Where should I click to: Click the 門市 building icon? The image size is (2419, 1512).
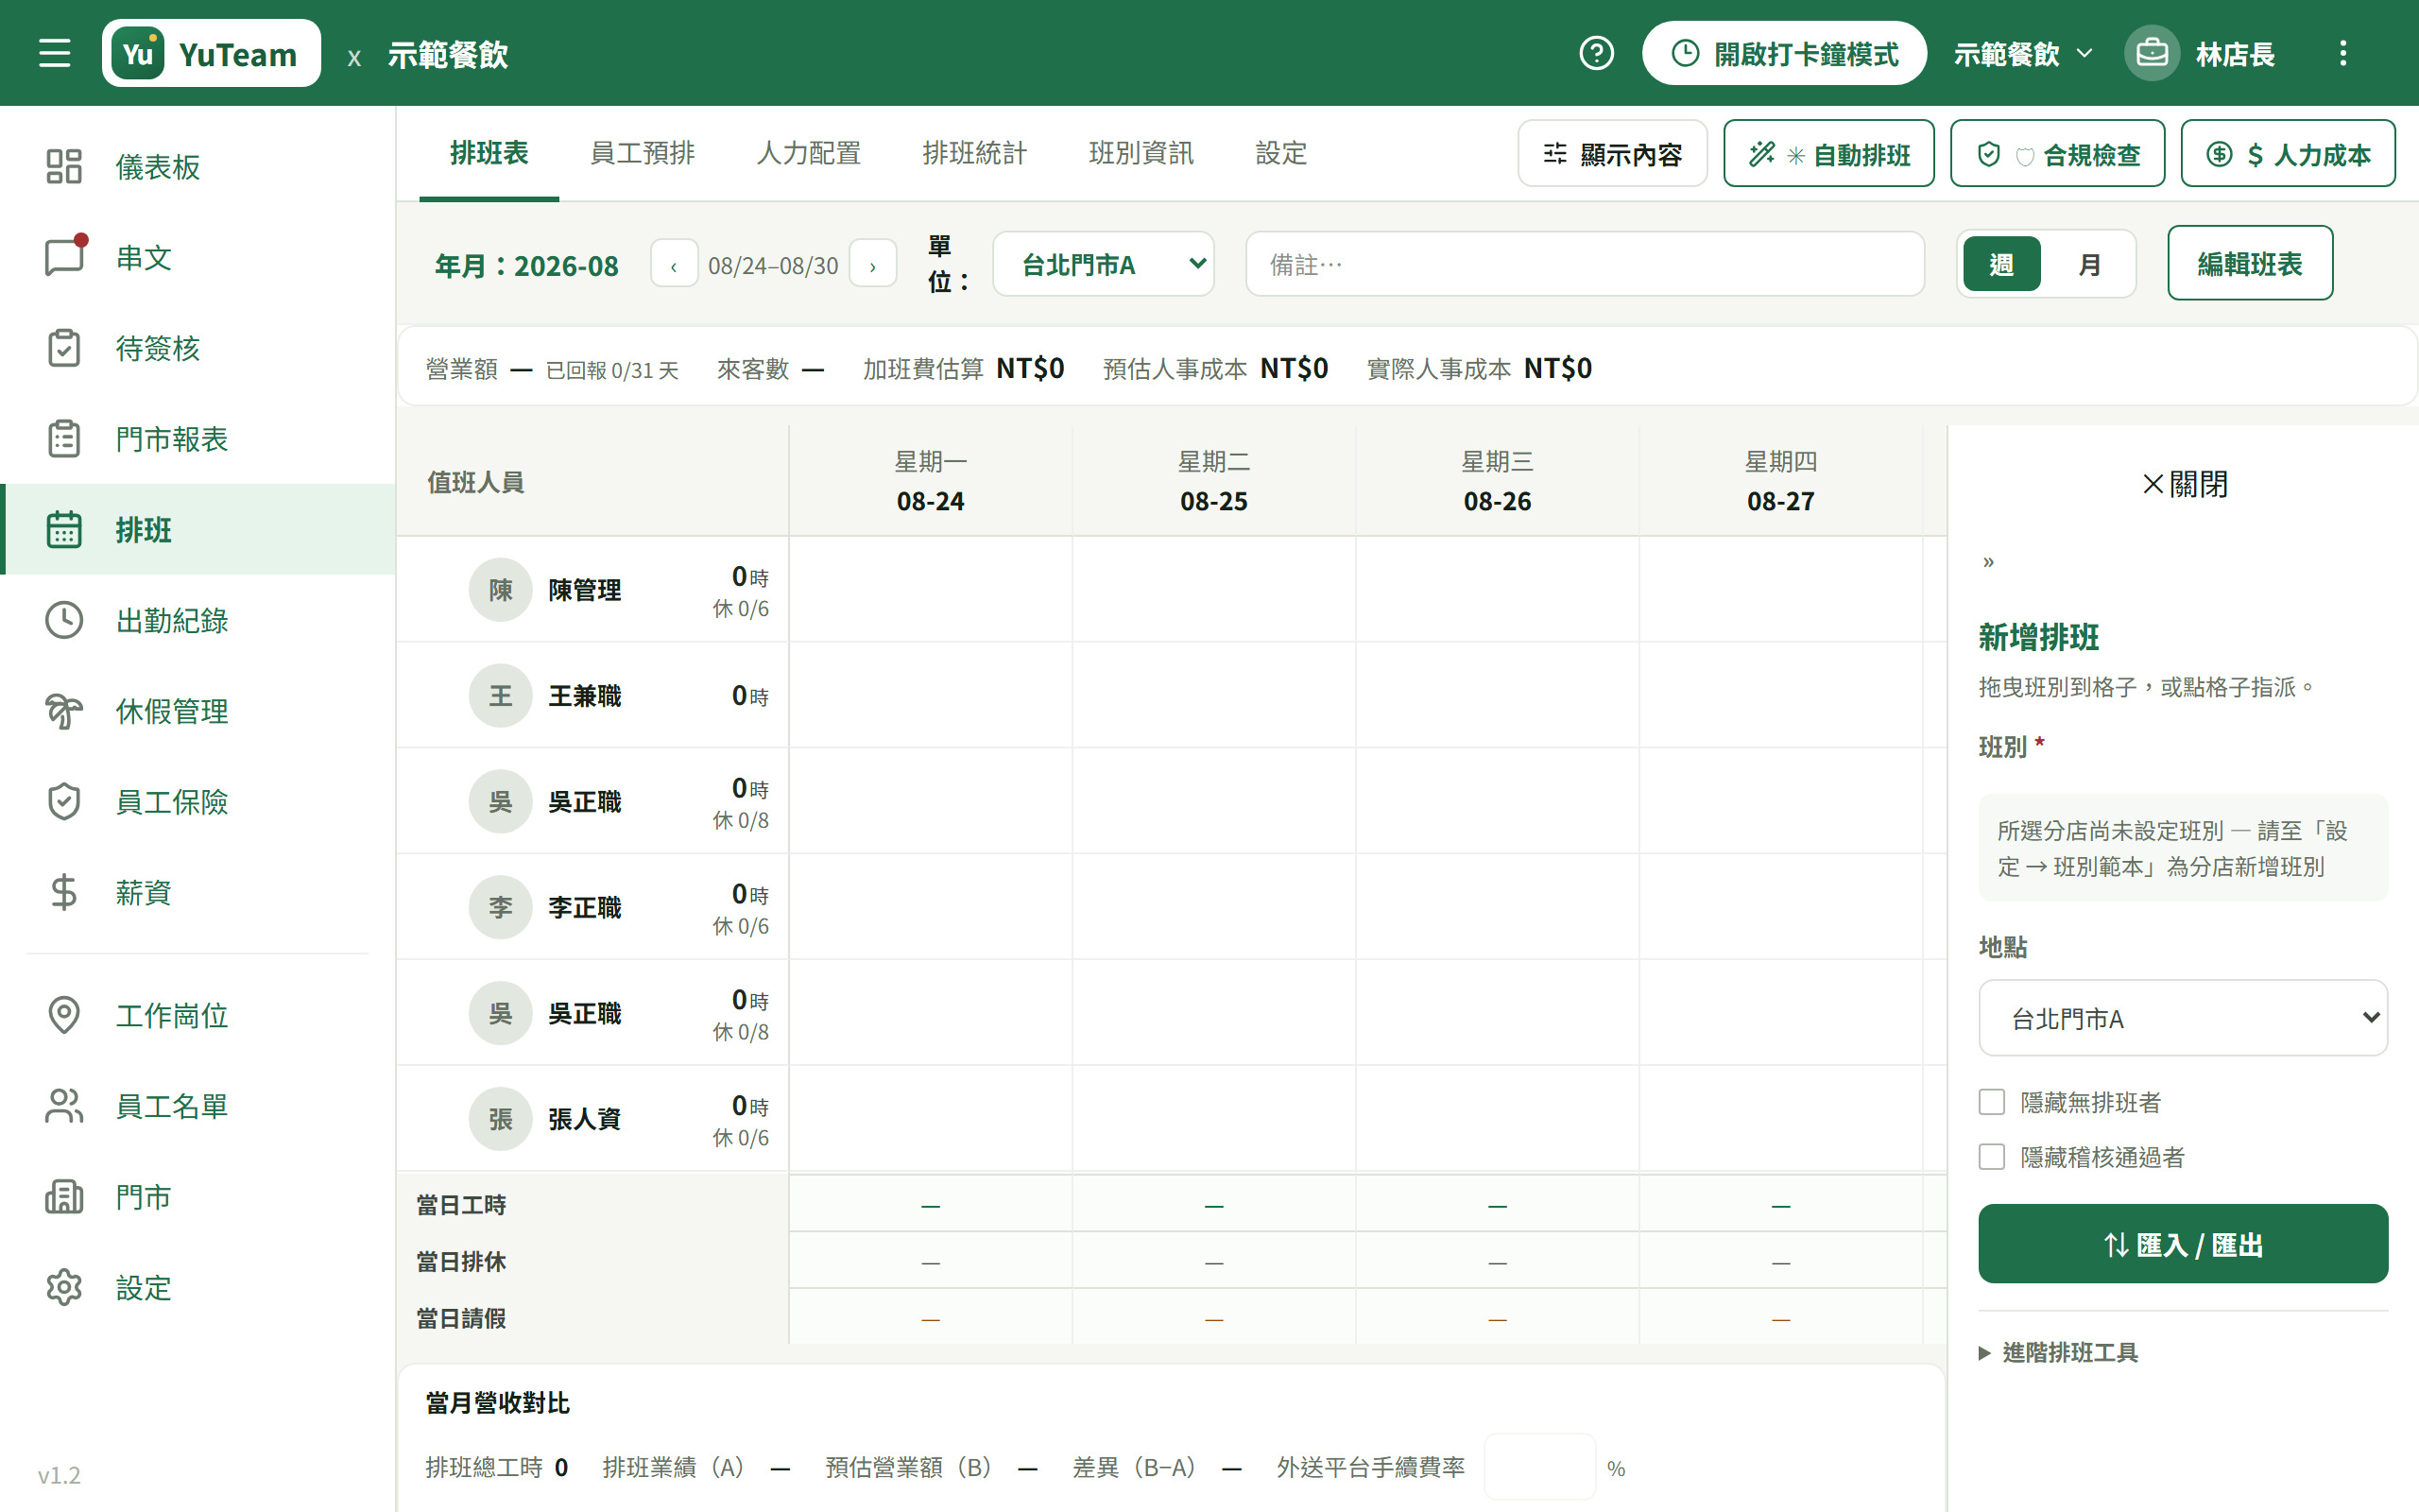[x=64, y=1196]
